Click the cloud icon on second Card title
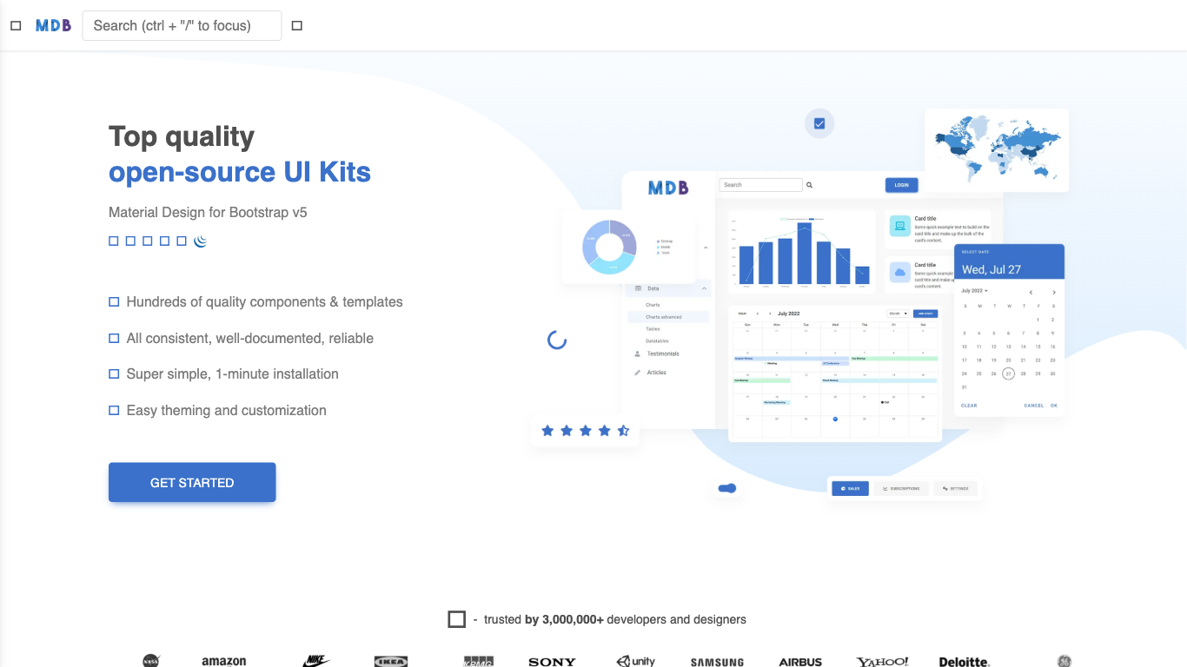The width and height of the screenshot is (1187, 667). coord(899,273)
